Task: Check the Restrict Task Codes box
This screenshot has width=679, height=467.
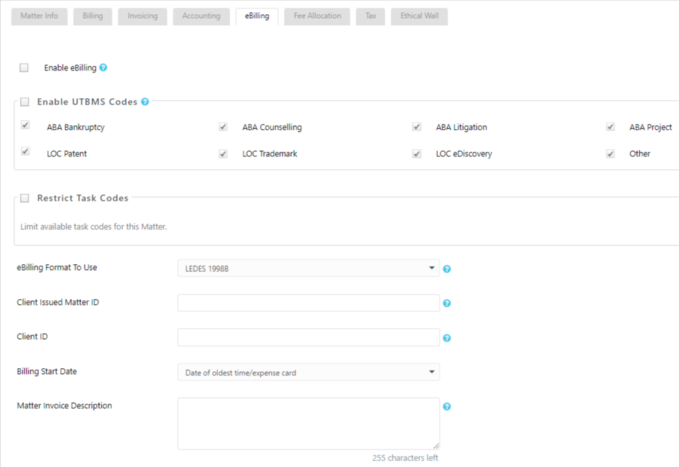Action: (25, 198)
